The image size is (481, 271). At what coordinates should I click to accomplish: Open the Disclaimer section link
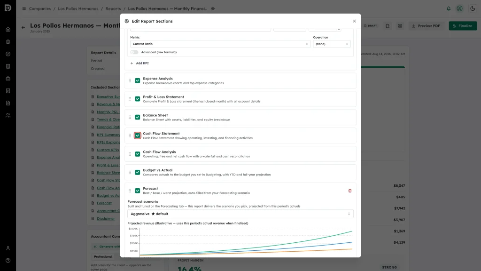click(x=106, y=219)
